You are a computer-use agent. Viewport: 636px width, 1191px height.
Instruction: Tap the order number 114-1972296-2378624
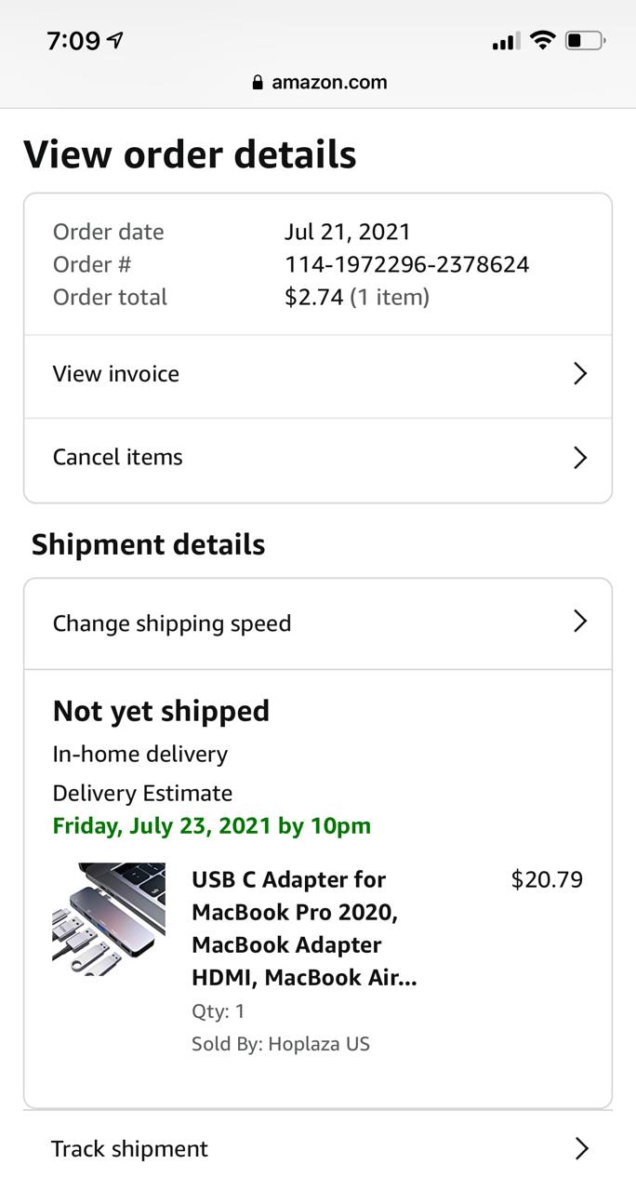pyautogui.click(x=406, y=264)
